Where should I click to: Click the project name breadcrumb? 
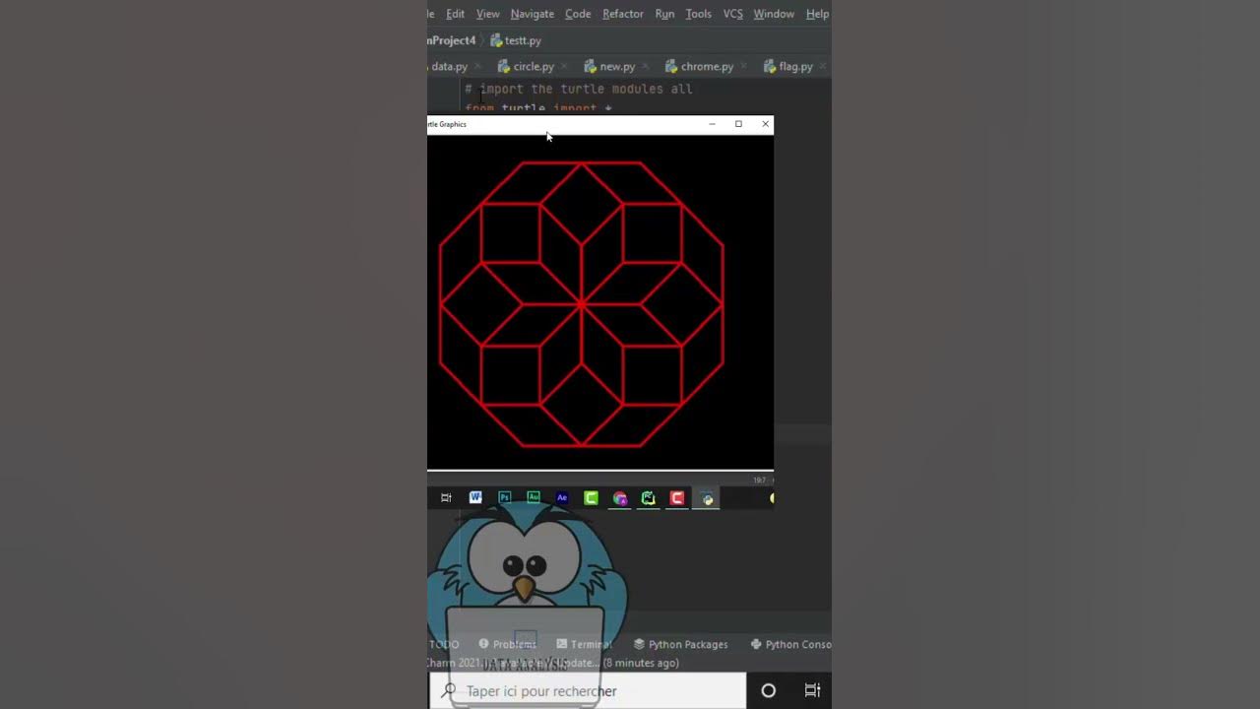point(452,40)
